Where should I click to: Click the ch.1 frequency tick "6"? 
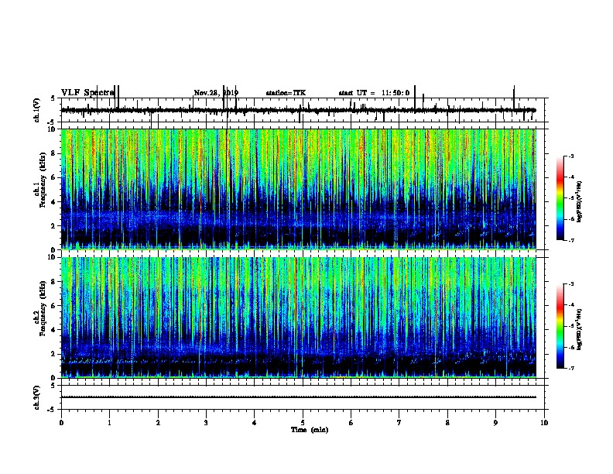pyautogui.click(x=54, y=177)
